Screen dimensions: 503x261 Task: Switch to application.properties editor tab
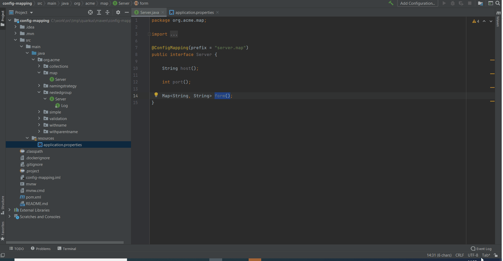coord(194,12)
